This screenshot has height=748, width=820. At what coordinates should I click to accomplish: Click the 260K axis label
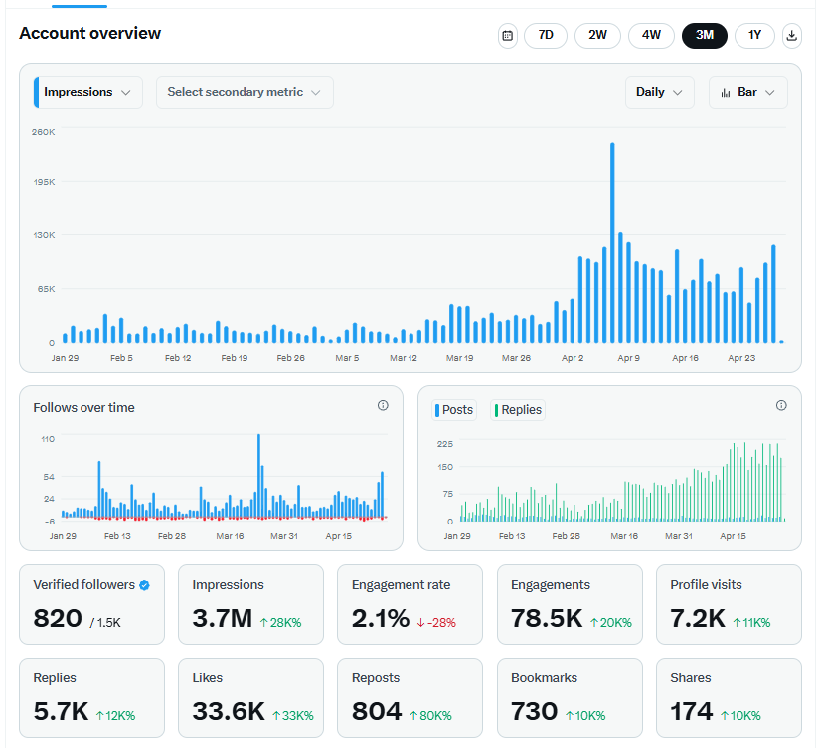pos(43,132)
